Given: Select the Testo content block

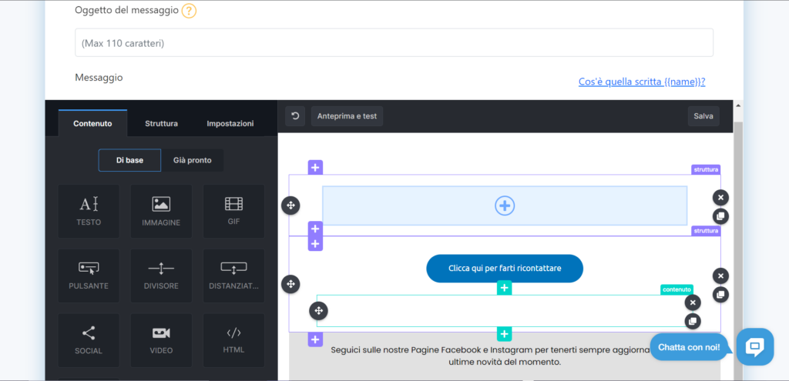Looking at the screenshot, I should tap(89, 211).
